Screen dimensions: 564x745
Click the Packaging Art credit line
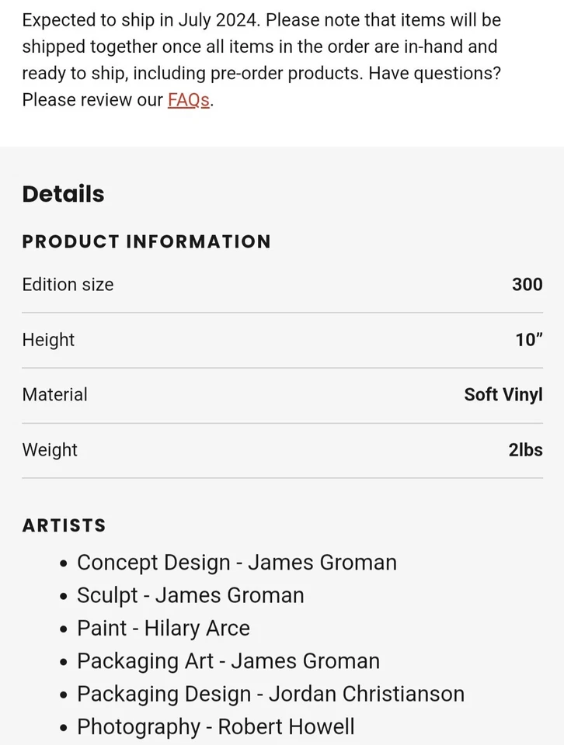click(228, 661)
